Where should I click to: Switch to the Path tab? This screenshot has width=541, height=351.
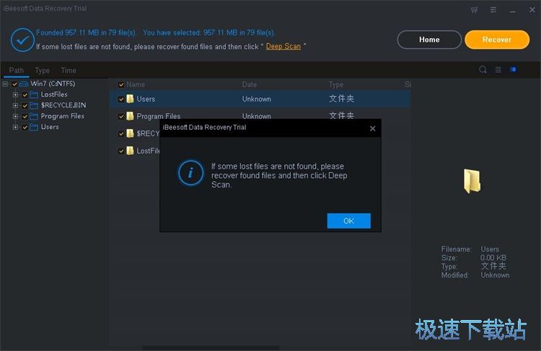[17, 71]
